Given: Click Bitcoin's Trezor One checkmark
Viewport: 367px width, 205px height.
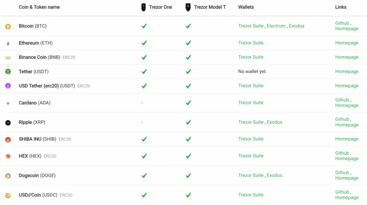Looking at the screenshot, I should 144,26.
